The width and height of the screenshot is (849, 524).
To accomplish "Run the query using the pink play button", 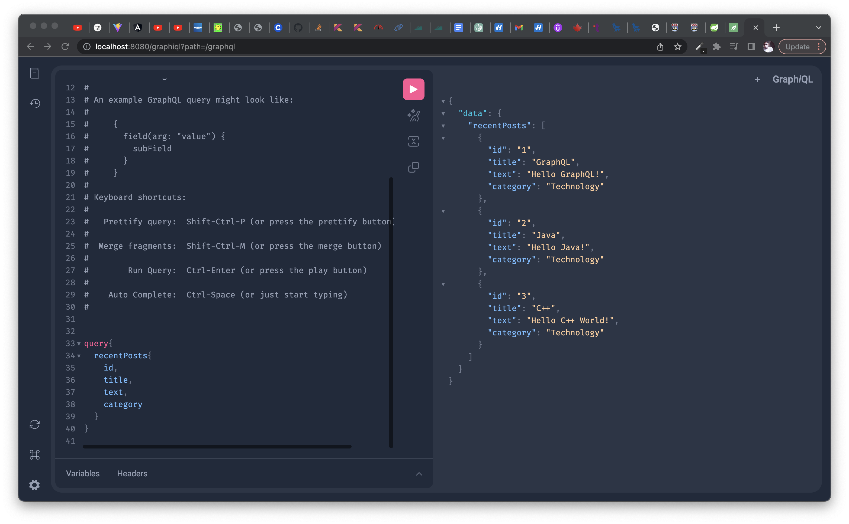I will 413,89.
